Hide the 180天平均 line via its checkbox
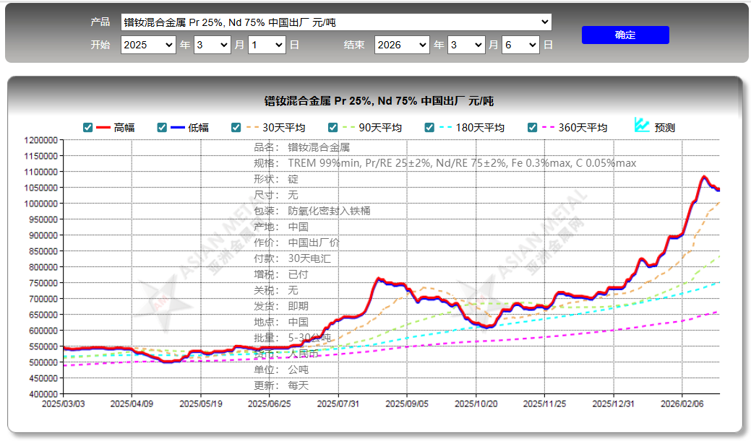Viewport: 751px width, 441px height. click(429, 127)
